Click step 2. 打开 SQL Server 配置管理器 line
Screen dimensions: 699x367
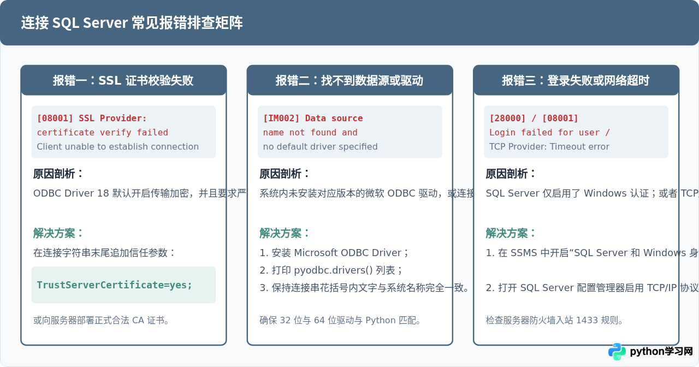tap(592, 287)
